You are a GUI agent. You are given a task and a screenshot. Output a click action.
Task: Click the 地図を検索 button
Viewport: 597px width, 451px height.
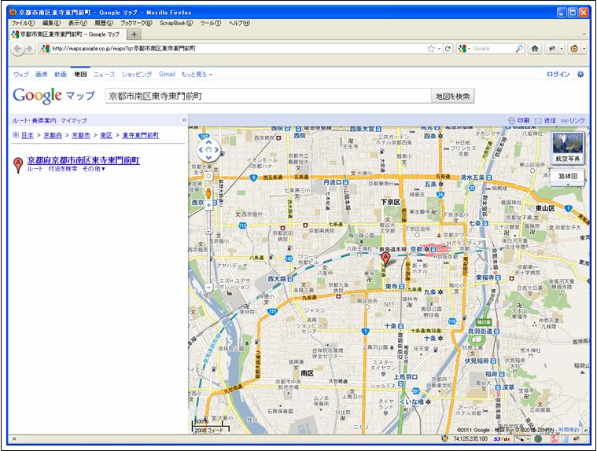click(x=452, y=96)
